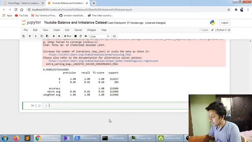The height and width of the screenshot is (142, 252).
Task: Open the cell type Code dropdown
Action: coord(100,36)
